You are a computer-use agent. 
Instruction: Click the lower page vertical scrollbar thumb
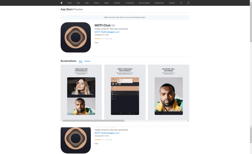click(x=251, y=135)
